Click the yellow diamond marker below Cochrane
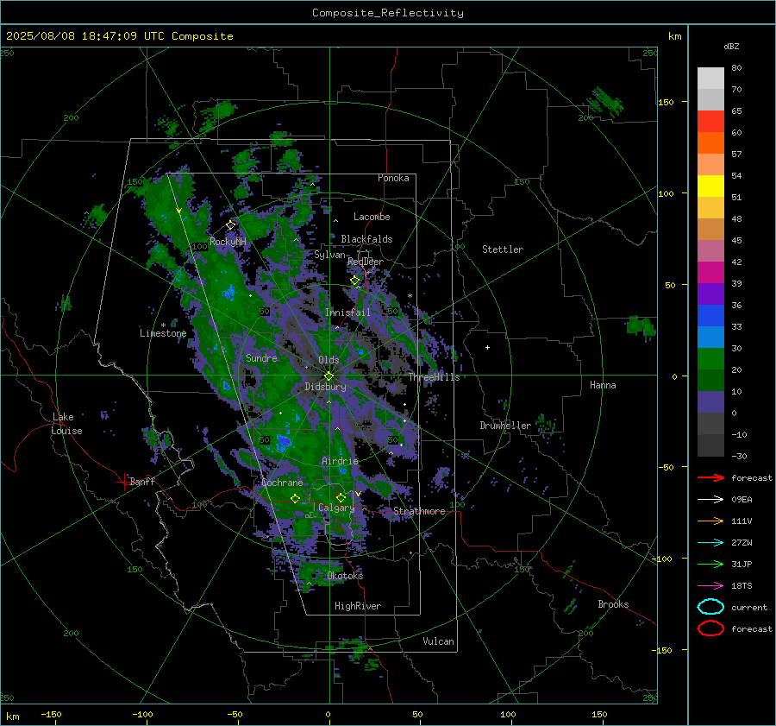 296,498
